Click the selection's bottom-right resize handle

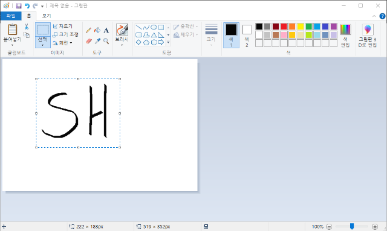click(120, 147)
